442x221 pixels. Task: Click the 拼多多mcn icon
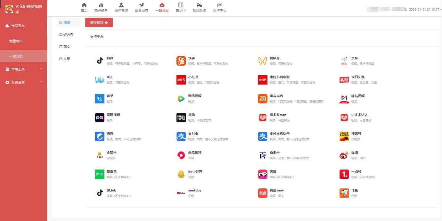[x=262, y=118]
